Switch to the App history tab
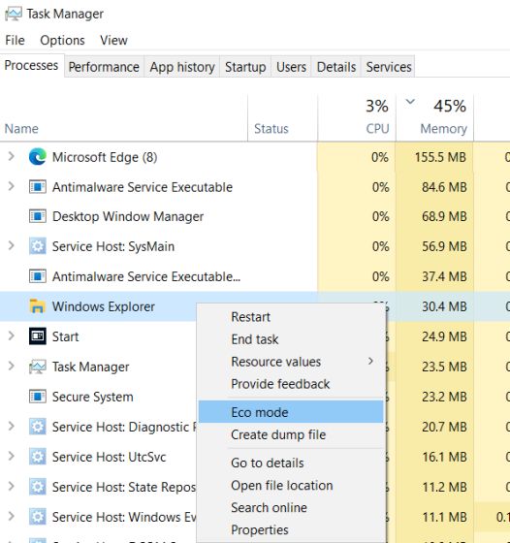The height and width of the screenshot is (543, 510). coord(182,67)
